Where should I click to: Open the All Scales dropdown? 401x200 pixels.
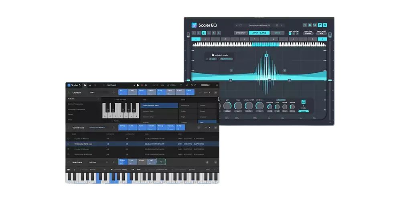click(83, 99)
